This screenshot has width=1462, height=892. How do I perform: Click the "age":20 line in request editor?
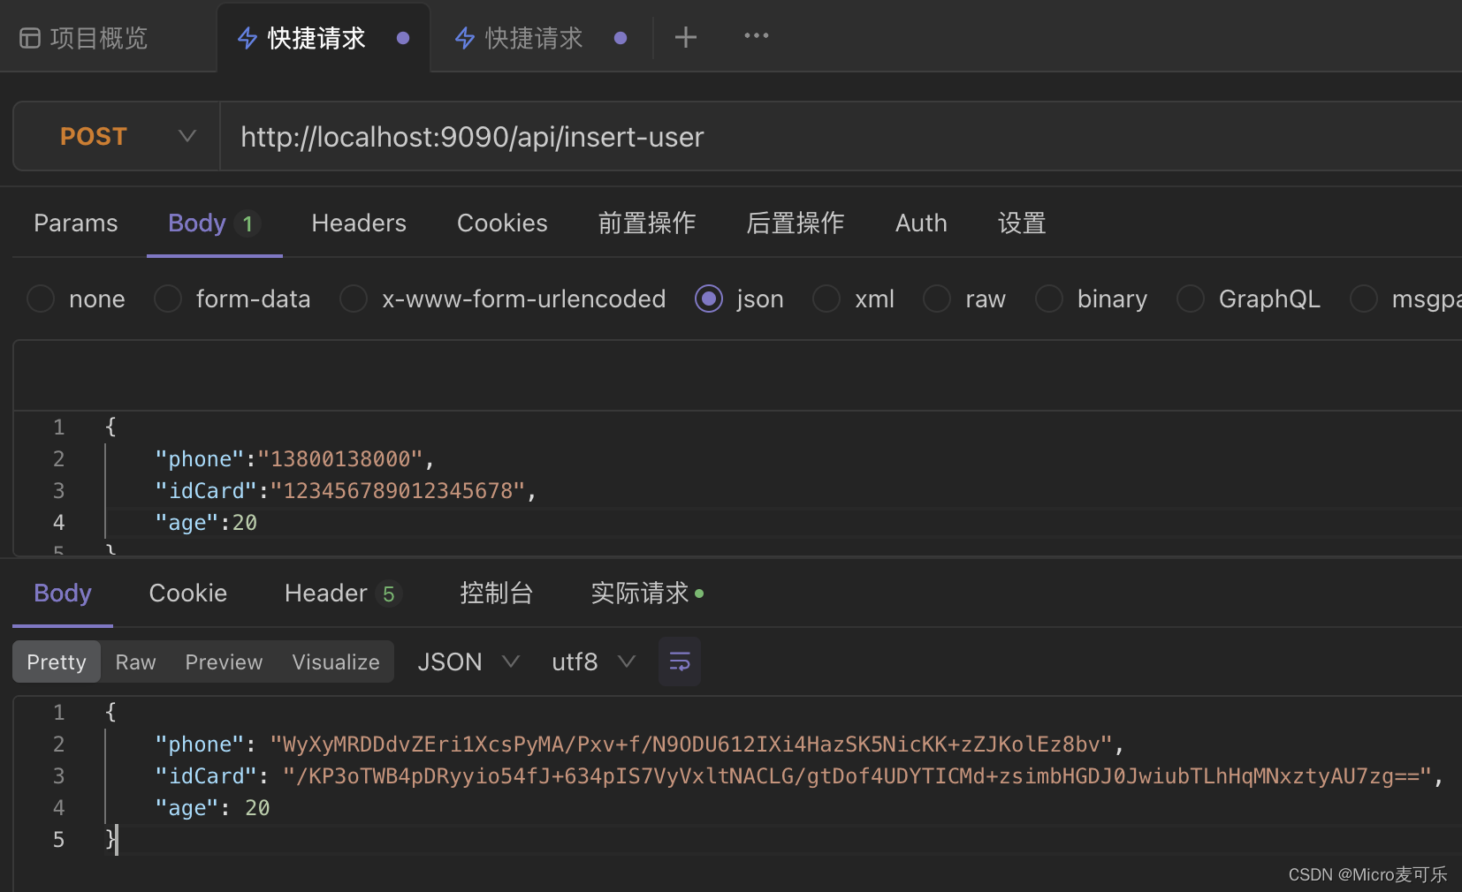(206, 523)
